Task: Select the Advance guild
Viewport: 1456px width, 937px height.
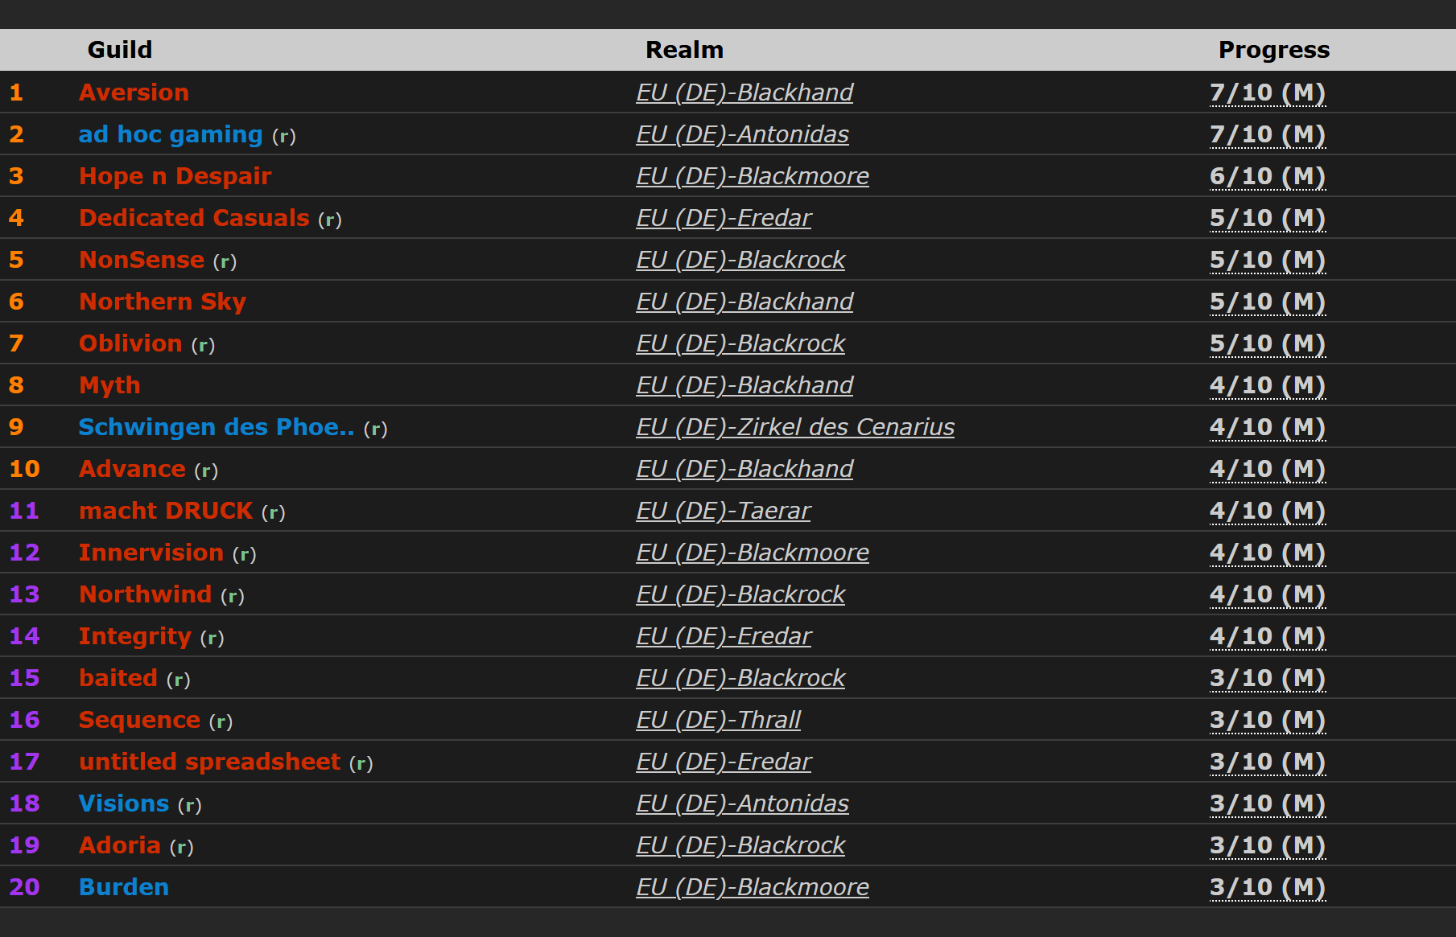Action: 132,469
